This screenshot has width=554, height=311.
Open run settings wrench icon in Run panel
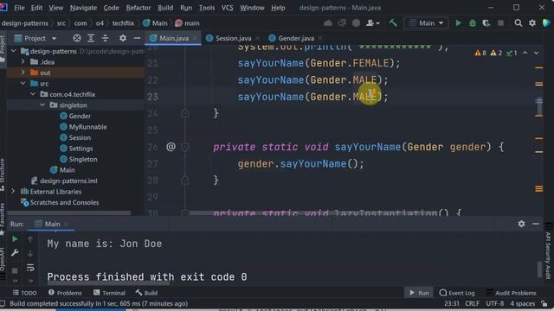tap(15, 253)
